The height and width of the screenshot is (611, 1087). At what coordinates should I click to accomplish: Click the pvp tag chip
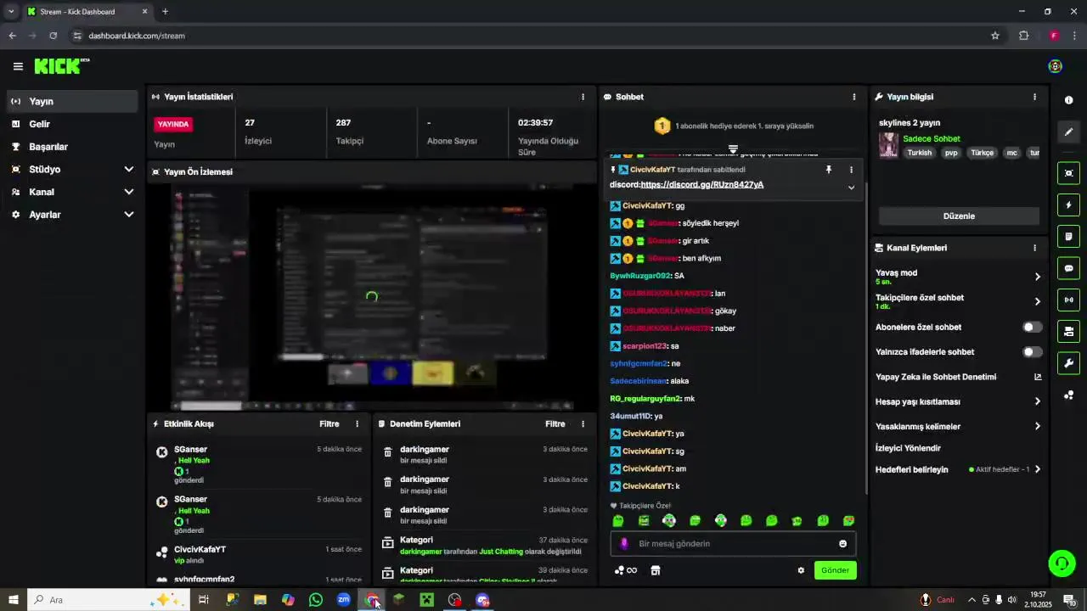point(951,153)
